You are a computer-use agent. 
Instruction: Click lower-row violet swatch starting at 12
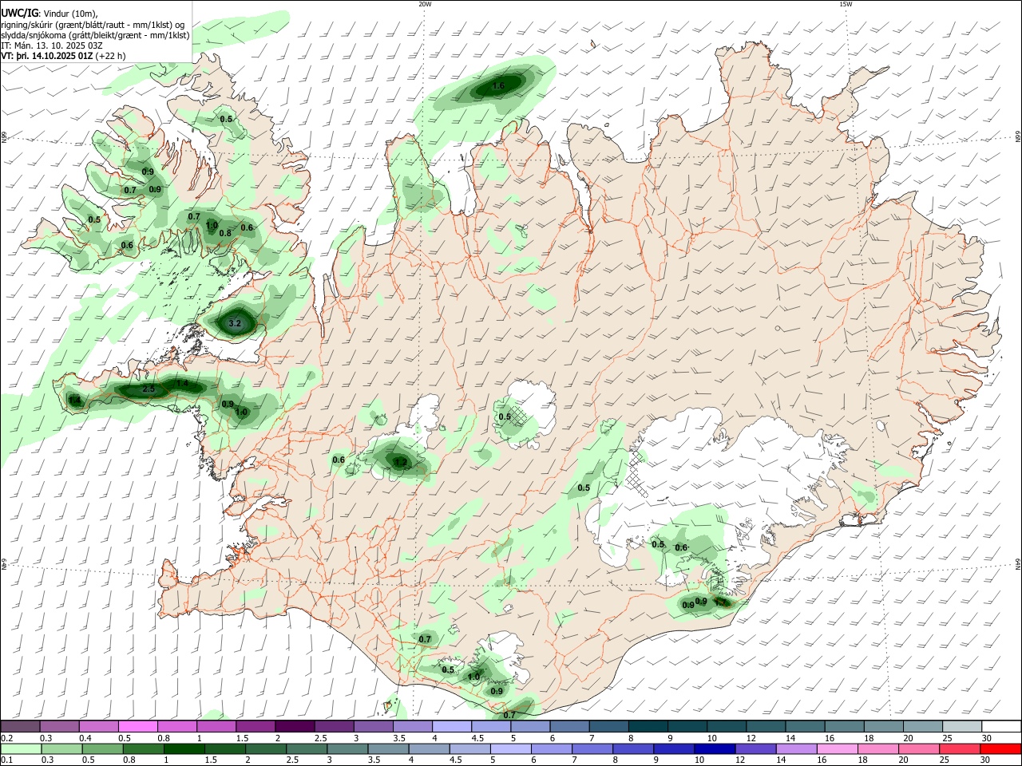click(x=755, y=748)
